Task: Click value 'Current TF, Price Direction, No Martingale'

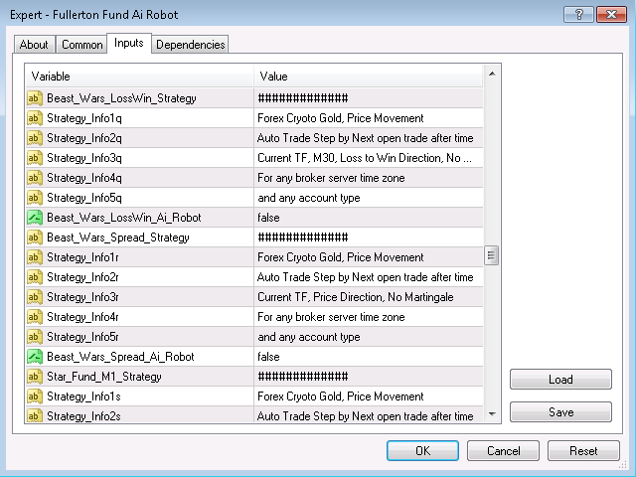Action: click(356, 297)
